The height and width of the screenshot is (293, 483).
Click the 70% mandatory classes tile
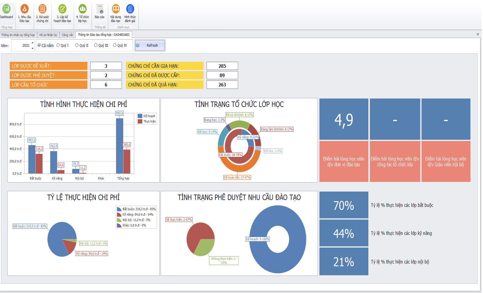coord(344,205)
